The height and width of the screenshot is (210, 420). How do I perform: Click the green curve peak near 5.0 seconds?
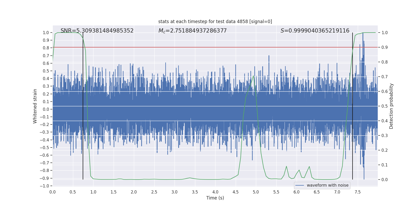pos(253,76)
